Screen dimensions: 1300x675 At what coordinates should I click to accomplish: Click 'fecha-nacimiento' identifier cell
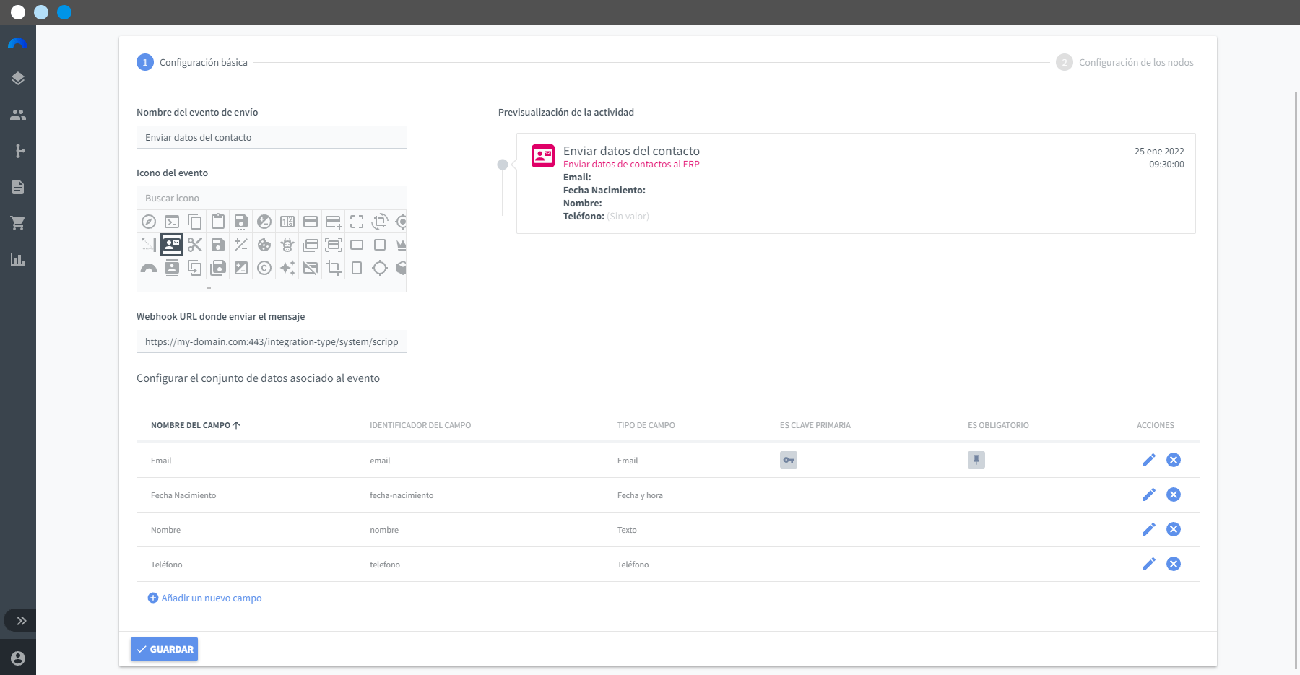(x=402, y=495)
